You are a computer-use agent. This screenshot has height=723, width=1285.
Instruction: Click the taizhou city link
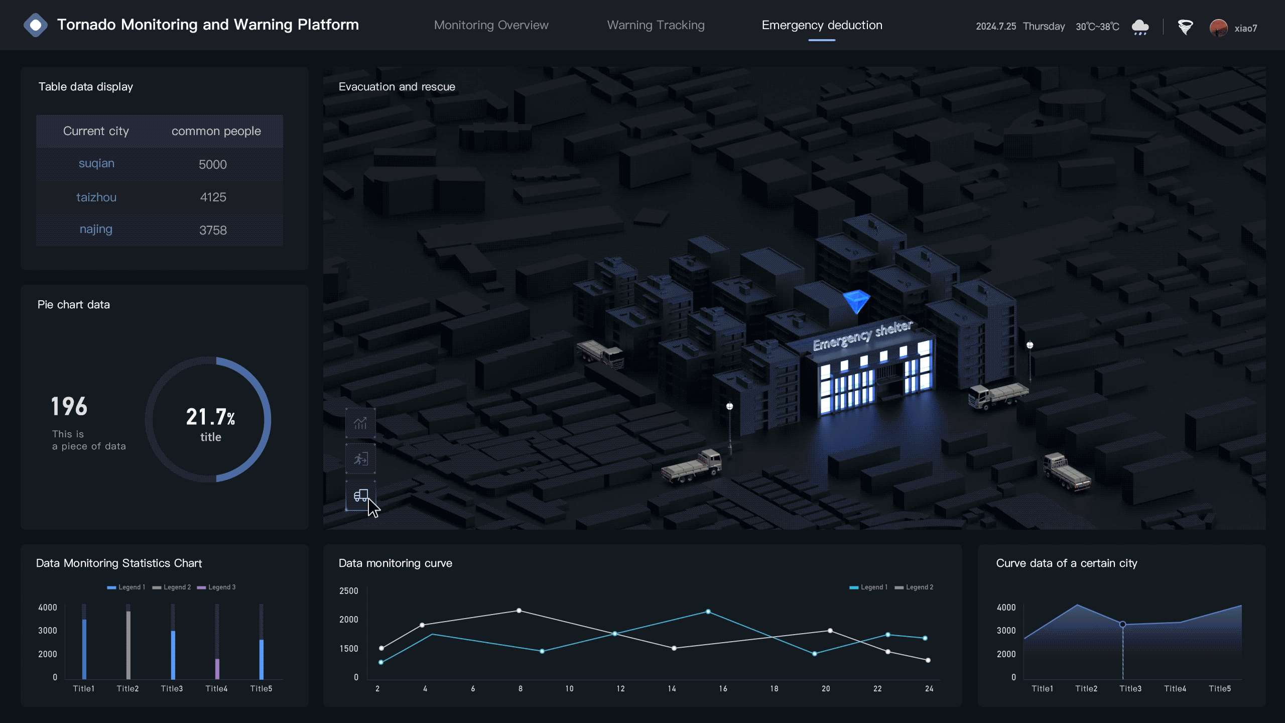coord(96,197)
